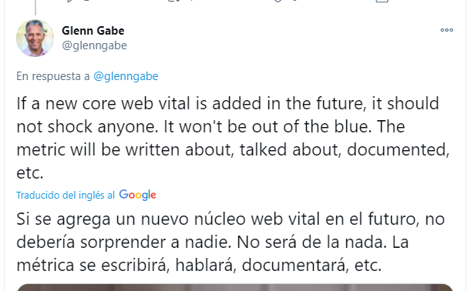Click the like count next to heart icon
475x291 pixels.
pos(295,1)
